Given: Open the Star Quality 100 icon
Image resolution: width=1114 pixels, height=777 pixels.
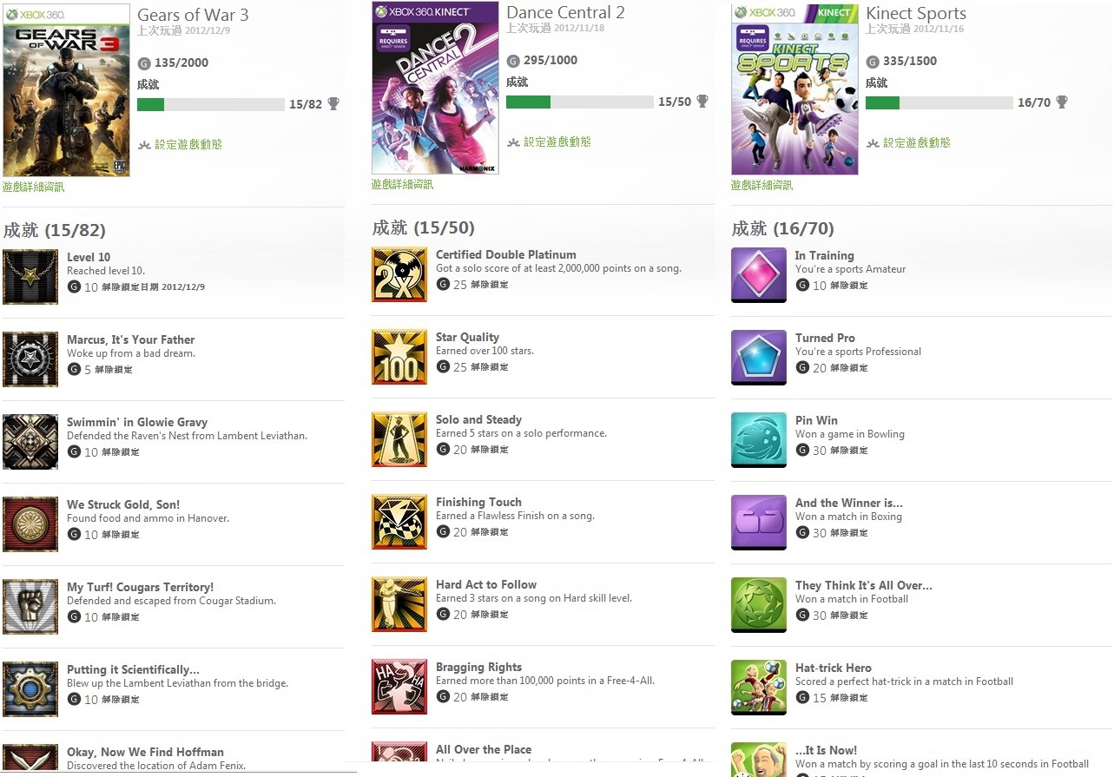Looking at the screenshot, I should pos(399,357).
